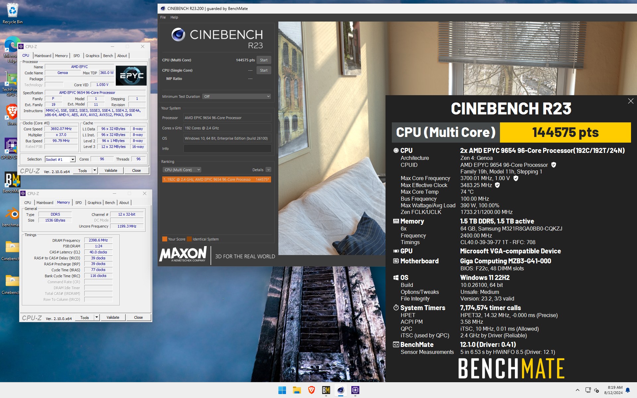The width and height of the screenshot is (637, 398).
Task: Click the Windows Start button
Action: [282, 390]
